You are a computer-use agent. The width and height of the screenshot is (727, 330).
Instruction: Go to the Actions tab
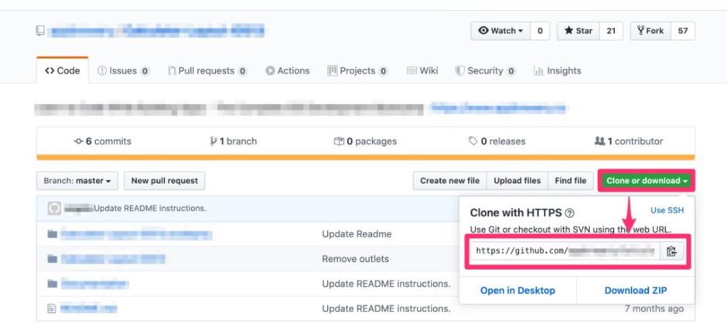288,70
